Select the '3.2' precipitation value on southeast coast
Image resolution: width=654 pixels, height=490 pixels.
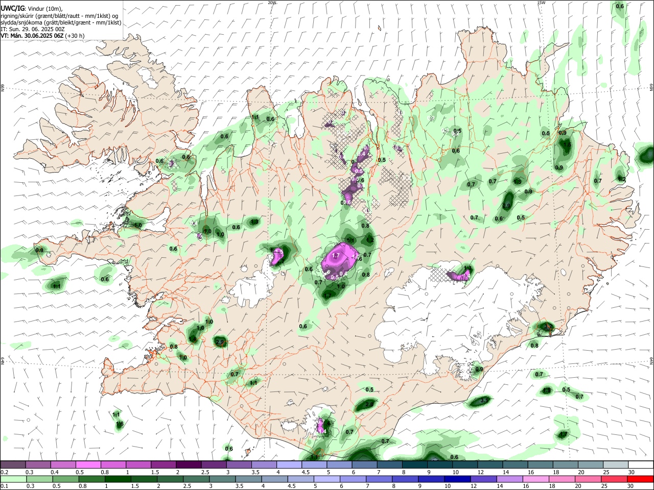pyautogui.click(x=549, y=327)
